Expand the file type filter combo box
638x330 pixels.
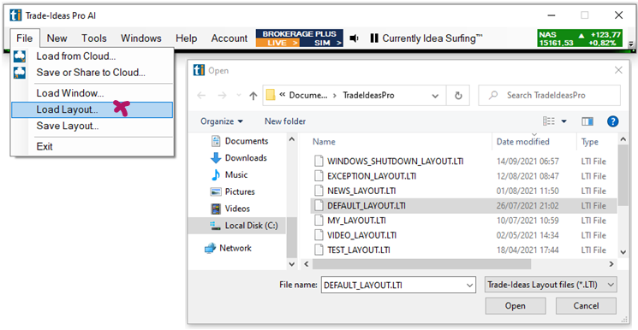pos(551,285)
